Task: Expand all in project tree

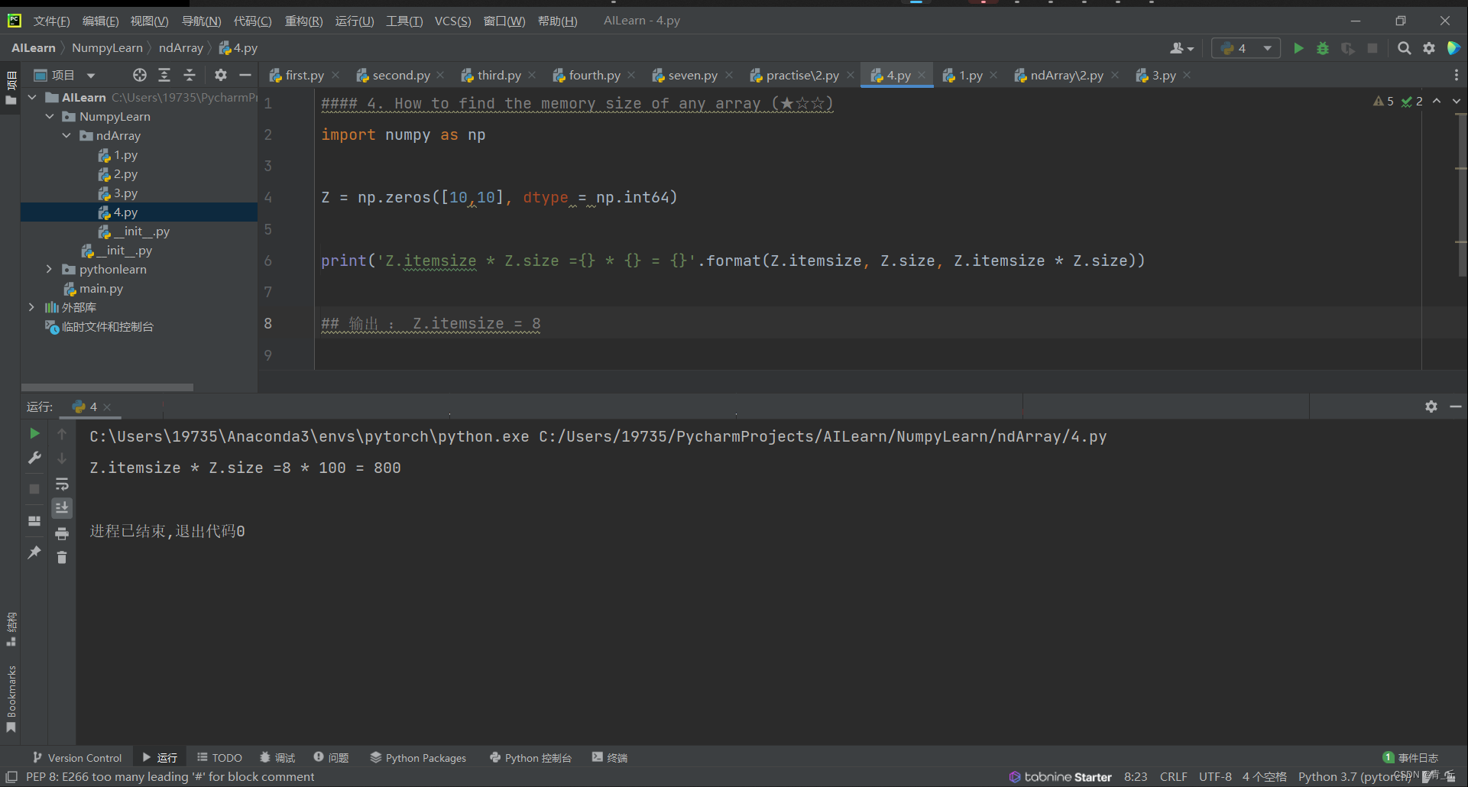Action: point(164,75)
